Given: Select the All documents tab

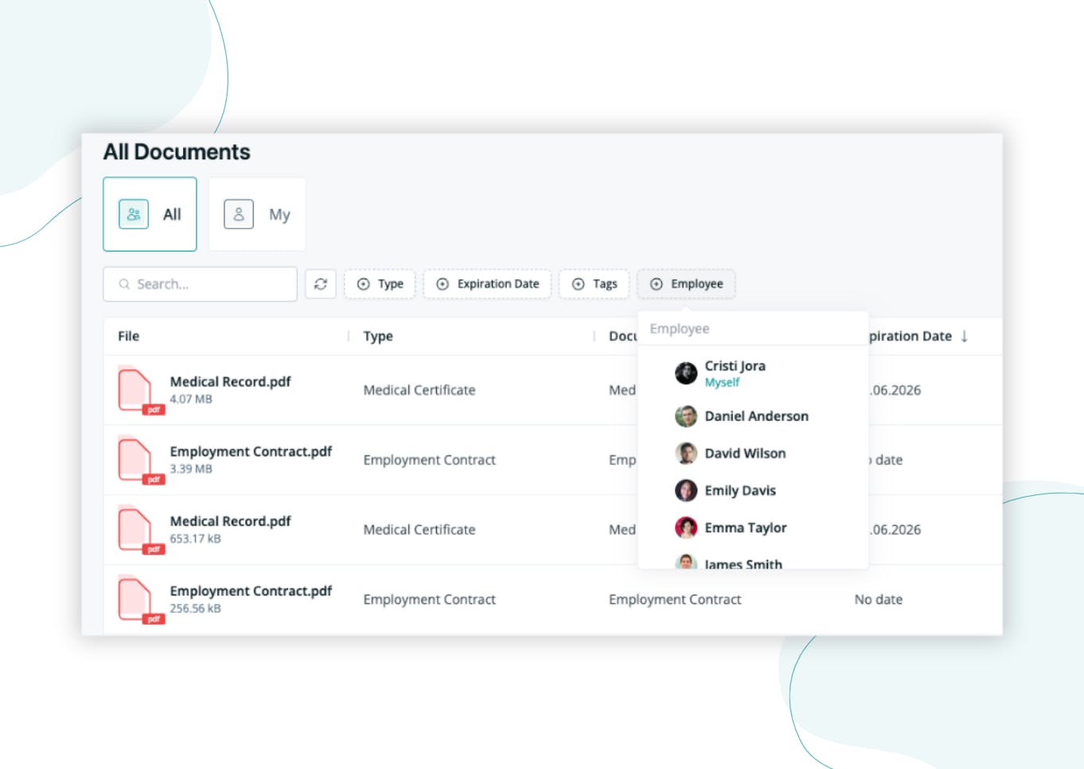Looking at the screenshot, I should pyautogui.click(x=150, y=213).
